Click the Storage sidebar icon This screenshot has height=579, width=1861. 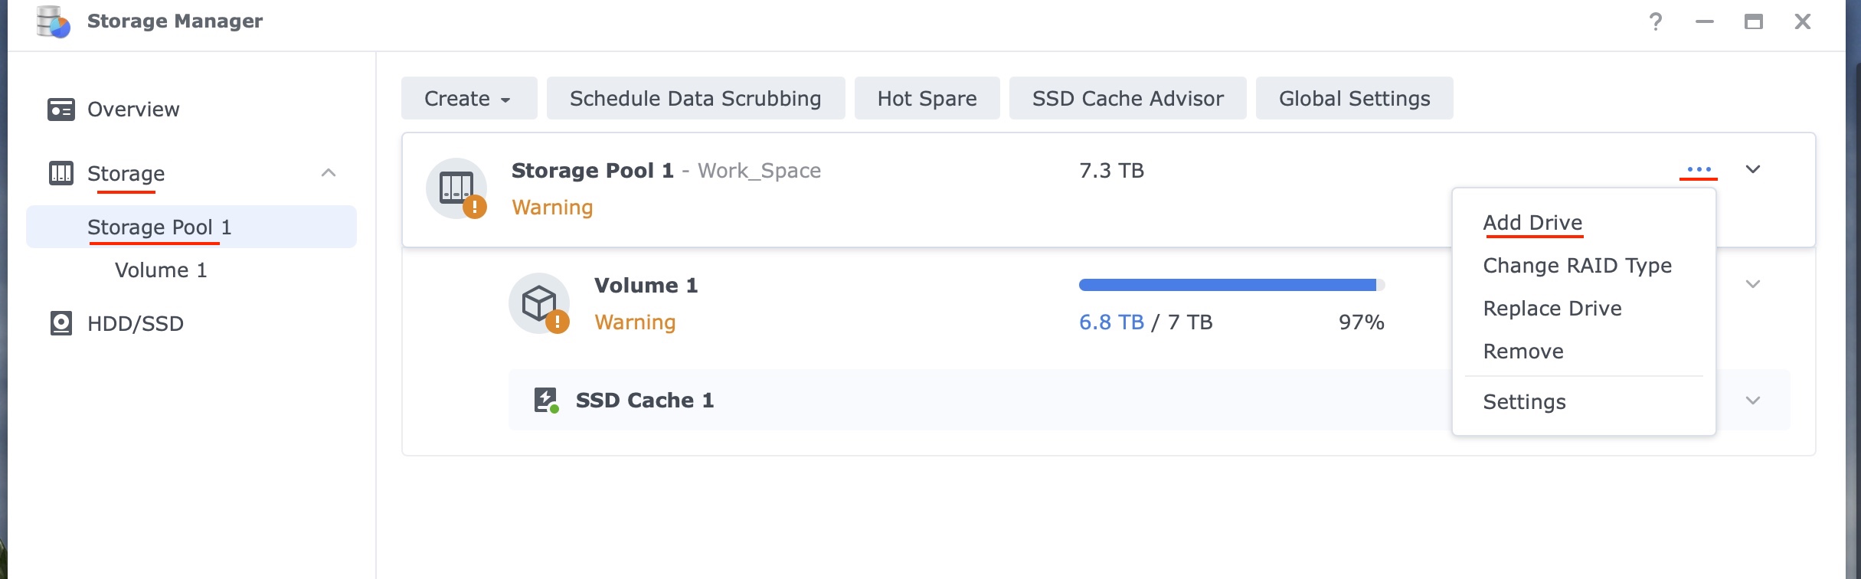tap(61, 173)
